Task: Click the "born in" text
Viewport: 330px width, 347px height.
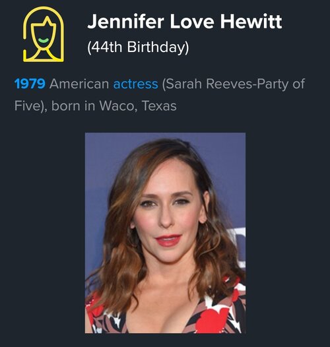Action: (x=73, y=106)
